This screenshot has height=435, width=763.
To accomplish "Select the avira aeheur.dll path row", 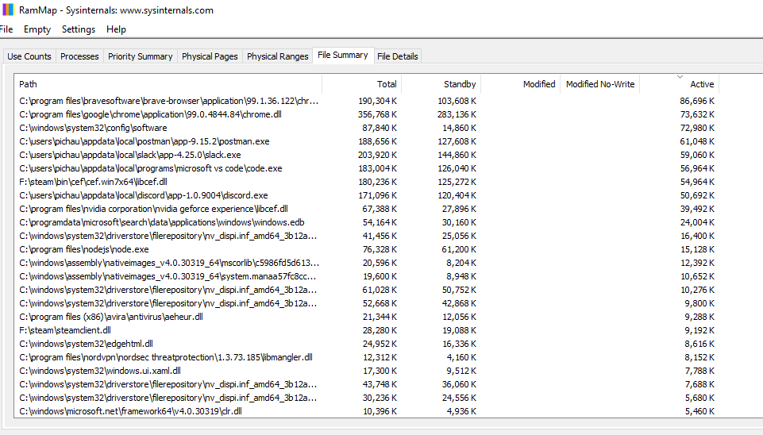I will pyautogui.click(x=111, y=317).
